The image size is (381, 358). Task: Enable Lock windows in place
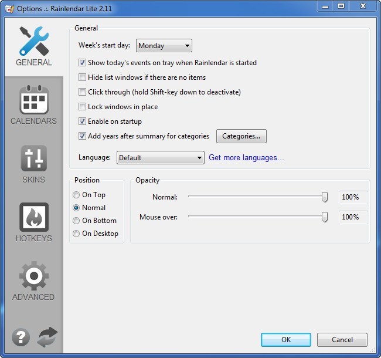83,107
